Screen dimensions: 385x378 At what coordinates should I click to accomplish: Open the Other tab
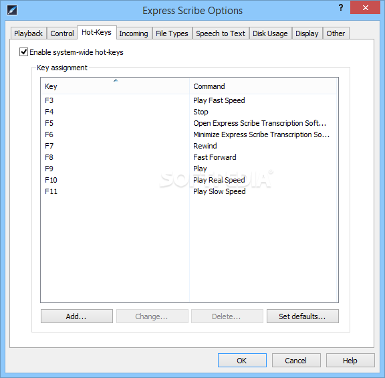point(336,33)
